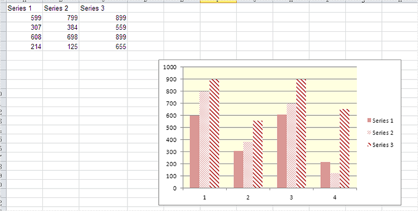Click the 900 label on the vertical axis
The width and height of the screenshot is (418, 211).
(172, 79)
